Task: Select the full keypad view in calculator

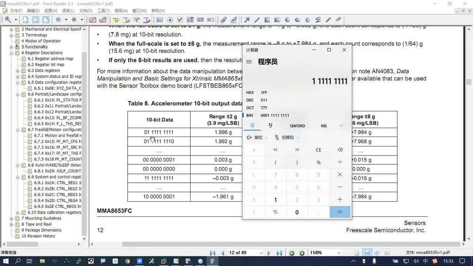Action: coord(253,126)
